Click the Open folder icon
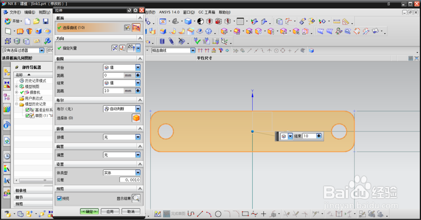 click(x=37, y=21)
